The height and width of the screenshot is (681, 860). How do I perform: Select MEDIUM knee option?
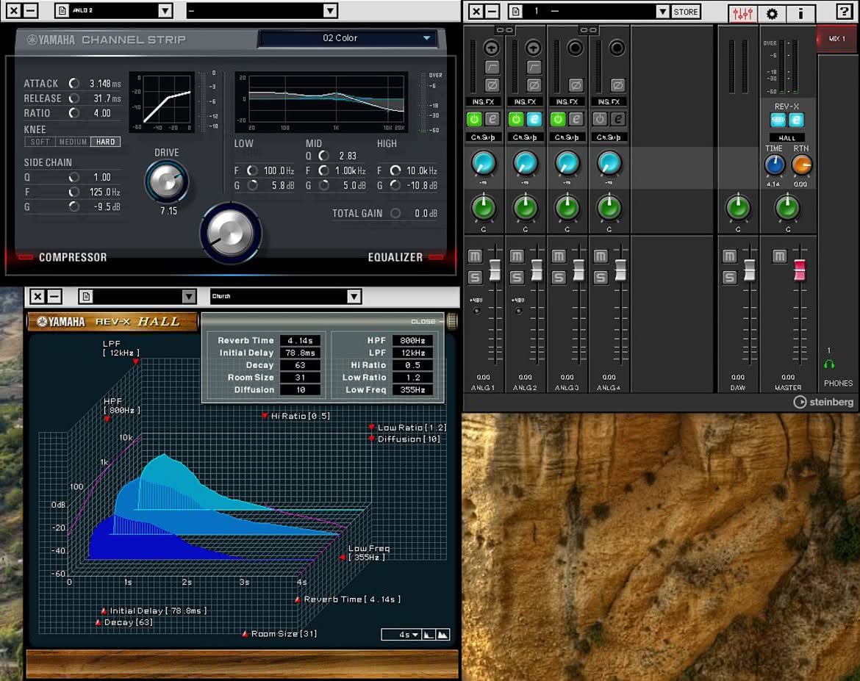click(x=72, y=142)
